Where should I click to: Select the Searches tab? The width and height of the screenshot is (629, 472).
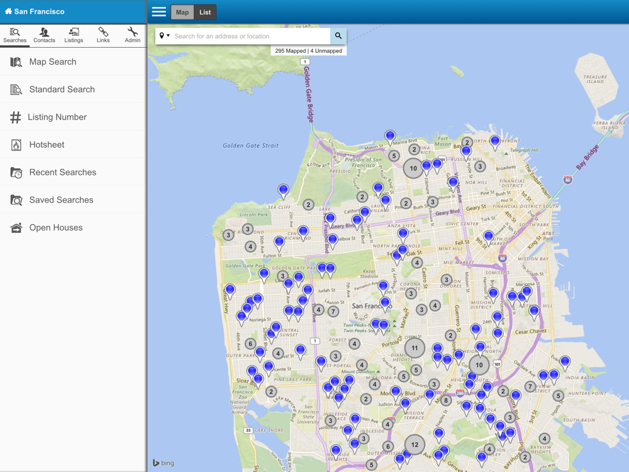point(14,35)
